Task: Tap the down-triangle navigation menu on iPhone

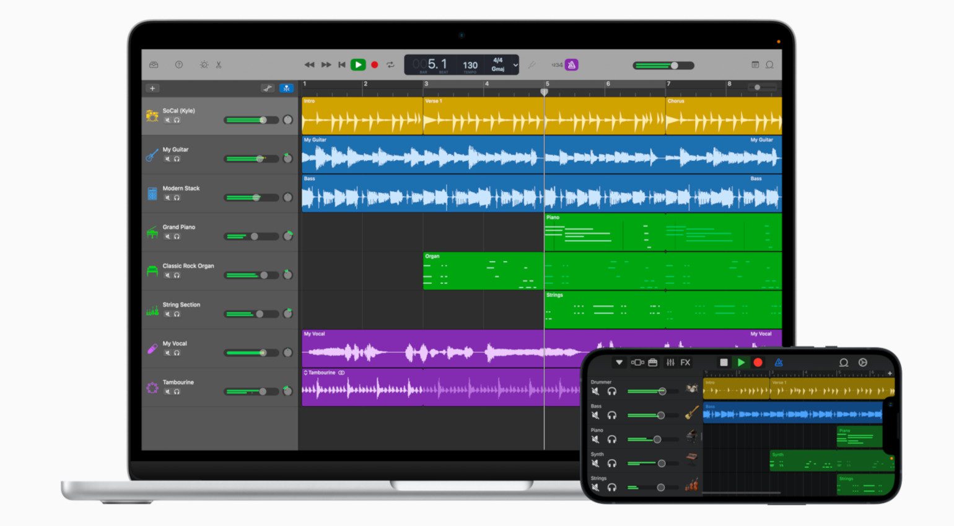Action: coord(618,363)
